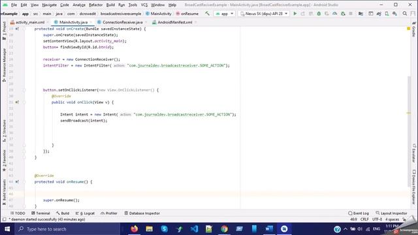418x235 pixels.
Task: Toggle the Resource Manager side panel
Action: point(4,65)
